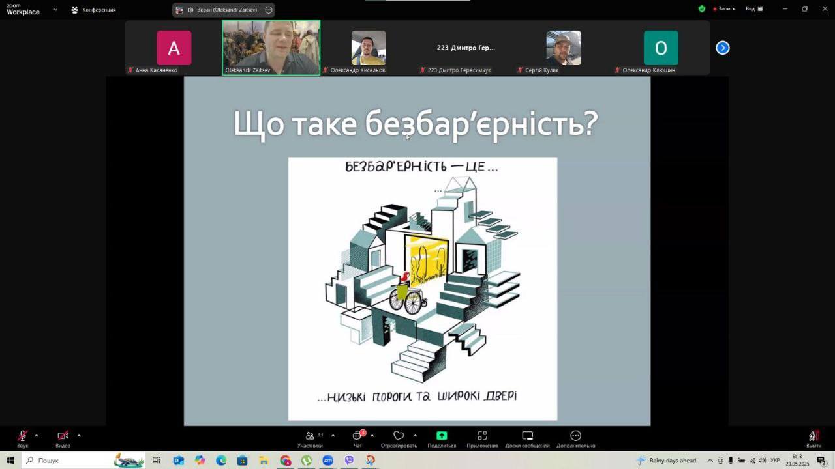Expand the Zoom Workplace dropdown chevron
Image resolution: width=835 pixels, height=469 pixels.
(x=55, y=10)
